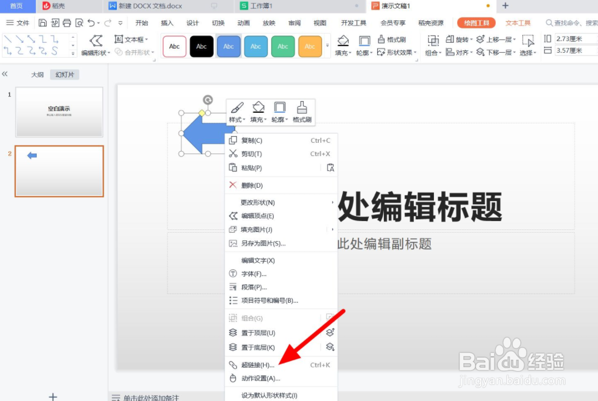Click the Print icon in quick access toolbar
Viewport: 598px width, 401px height.
tap(66, 23)
